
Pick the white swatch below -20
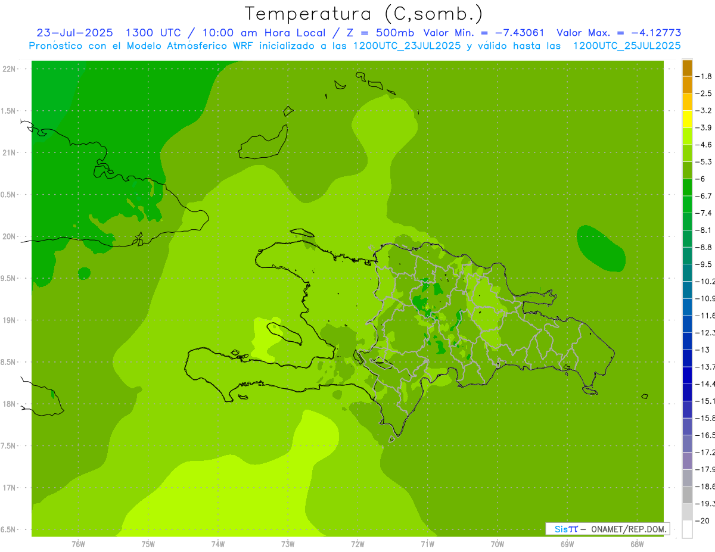pyautogui.click(x=687, y=529)
